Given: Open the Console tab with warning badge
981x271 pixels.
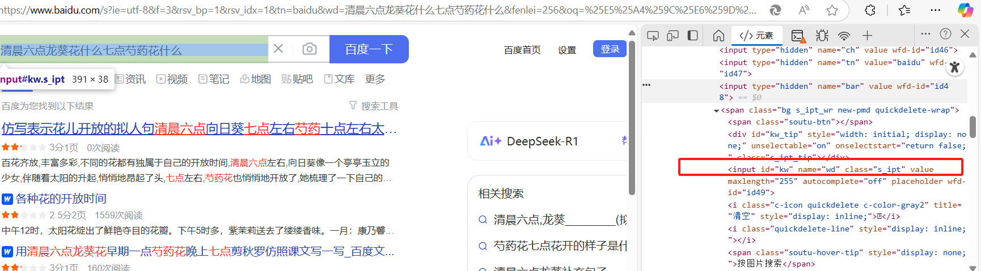Looking at the screenshot, I should click(x=798, y=36).
